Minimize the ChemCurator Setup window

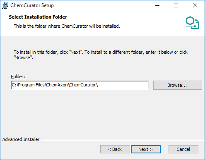[x=157, y=5]
